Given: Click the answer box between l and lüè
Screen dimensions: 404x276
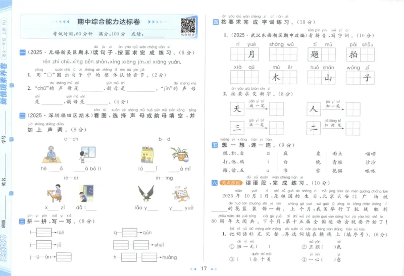Looking at the screenshot, I should click(x=44, y=233).
